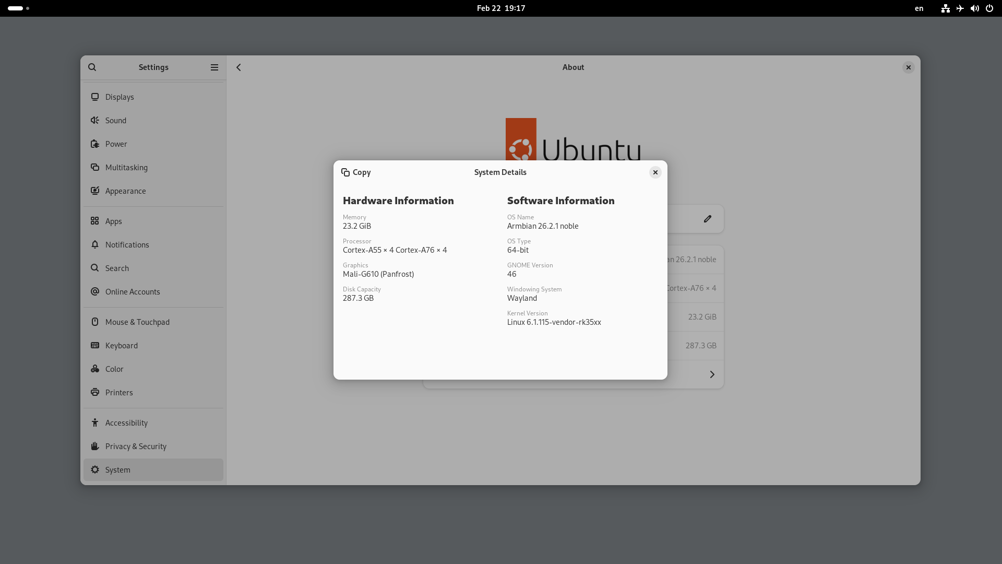The height and width of the screenshot is (564, 1002).
Task: Expand the System Details row chevron
Action: click(712, 374)
